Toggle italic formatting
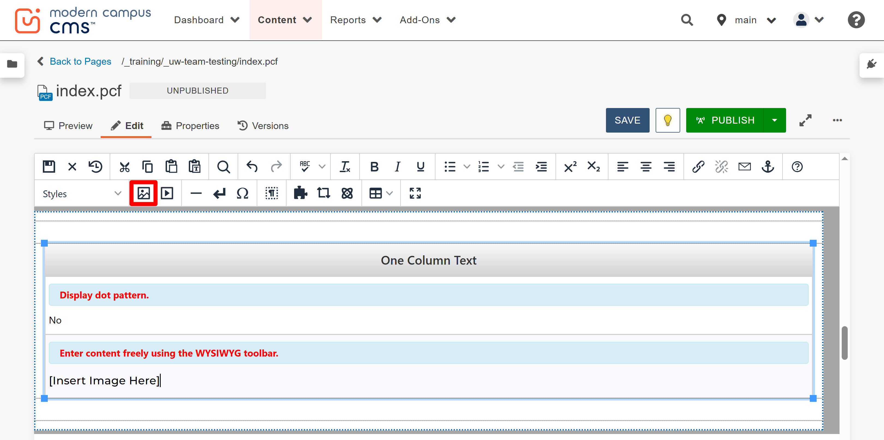The width and height of the screenshot is (884, 440). 397,167
